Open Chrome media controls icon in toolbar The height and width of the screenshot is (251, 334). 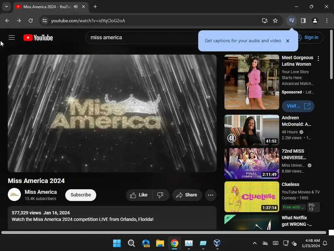point(291,21)
